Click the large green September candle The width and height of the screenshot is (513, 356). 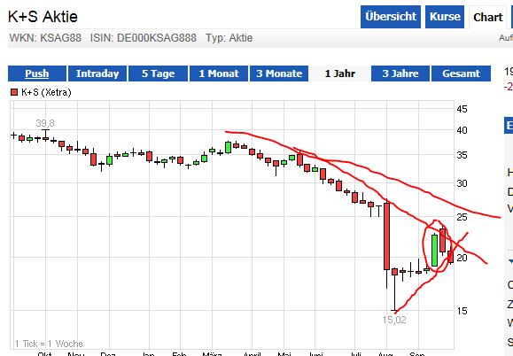[x=434, y=251]
